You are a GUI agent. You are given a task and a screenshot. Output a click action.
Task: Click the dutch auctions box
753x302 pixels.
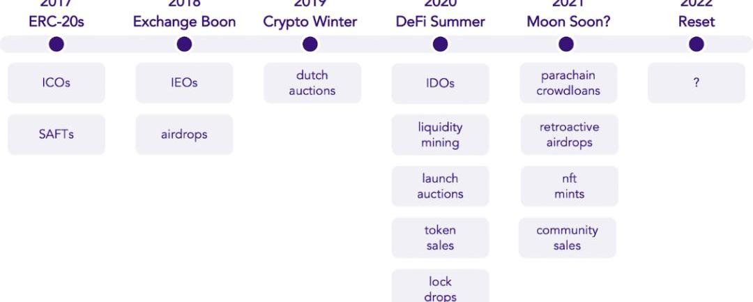[312, 82]
